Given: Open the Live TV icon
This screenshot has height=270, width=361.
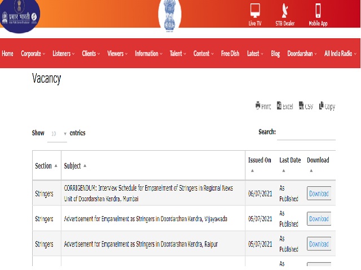Looking at the screenshot, I should click(x=255, y=15).
